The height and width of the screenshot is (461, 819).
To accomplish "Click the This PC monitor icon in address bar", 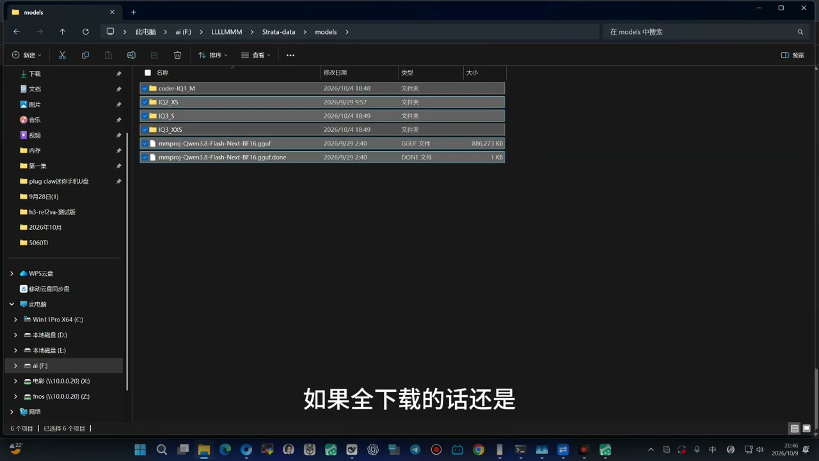I will pos(110,31).
